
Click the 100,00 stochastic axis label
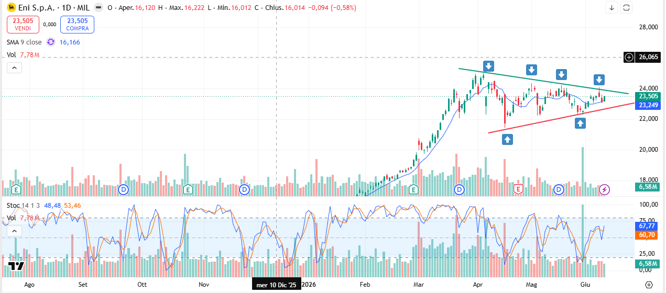pyautogui.click(x=649, y=205)
